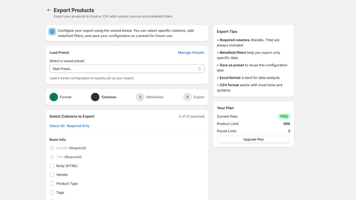The width and height of the screenshot is (356, 200).
Task: Go to the Export step
Action: pyautogui.click(x=194, y=97)
